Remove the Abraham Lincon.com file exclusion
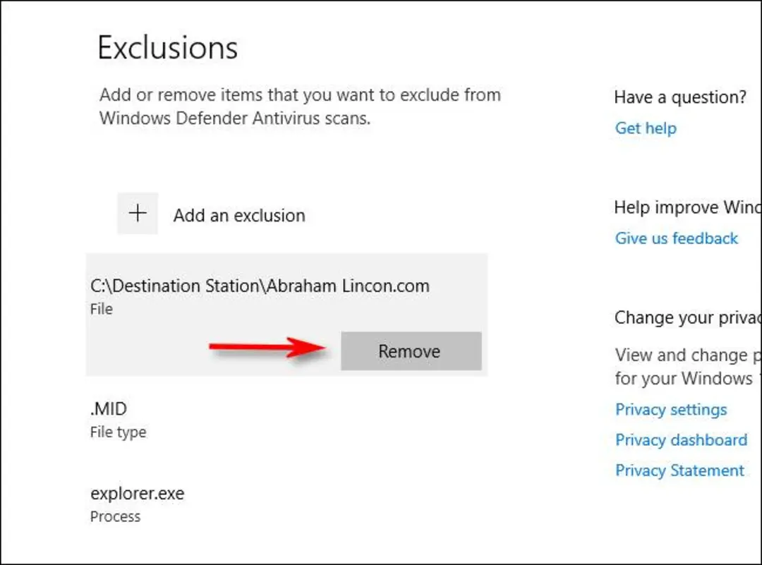This screenshot has width=762, height=565. (x=411, y=351)
